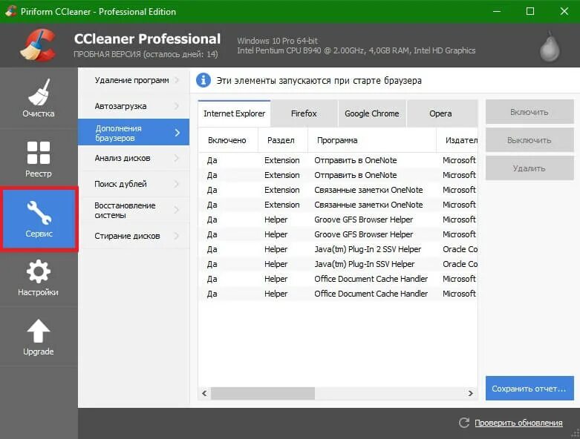This screenshot has width=580, height=439.
Task: Select second Отправить в OneNote row
Action: (x=338, y=175)
